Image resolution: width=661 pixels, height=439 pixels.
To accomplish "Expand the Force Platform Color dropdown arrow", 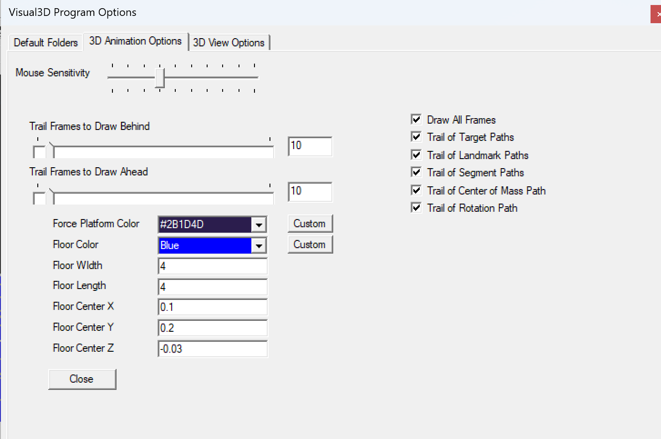I will pyautogui.click(x=259, y=224).
